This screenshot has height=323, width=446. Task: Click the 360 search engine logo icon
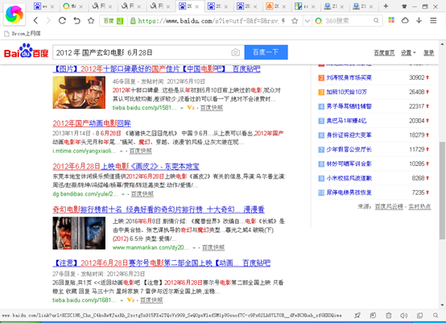coord(319,21)
